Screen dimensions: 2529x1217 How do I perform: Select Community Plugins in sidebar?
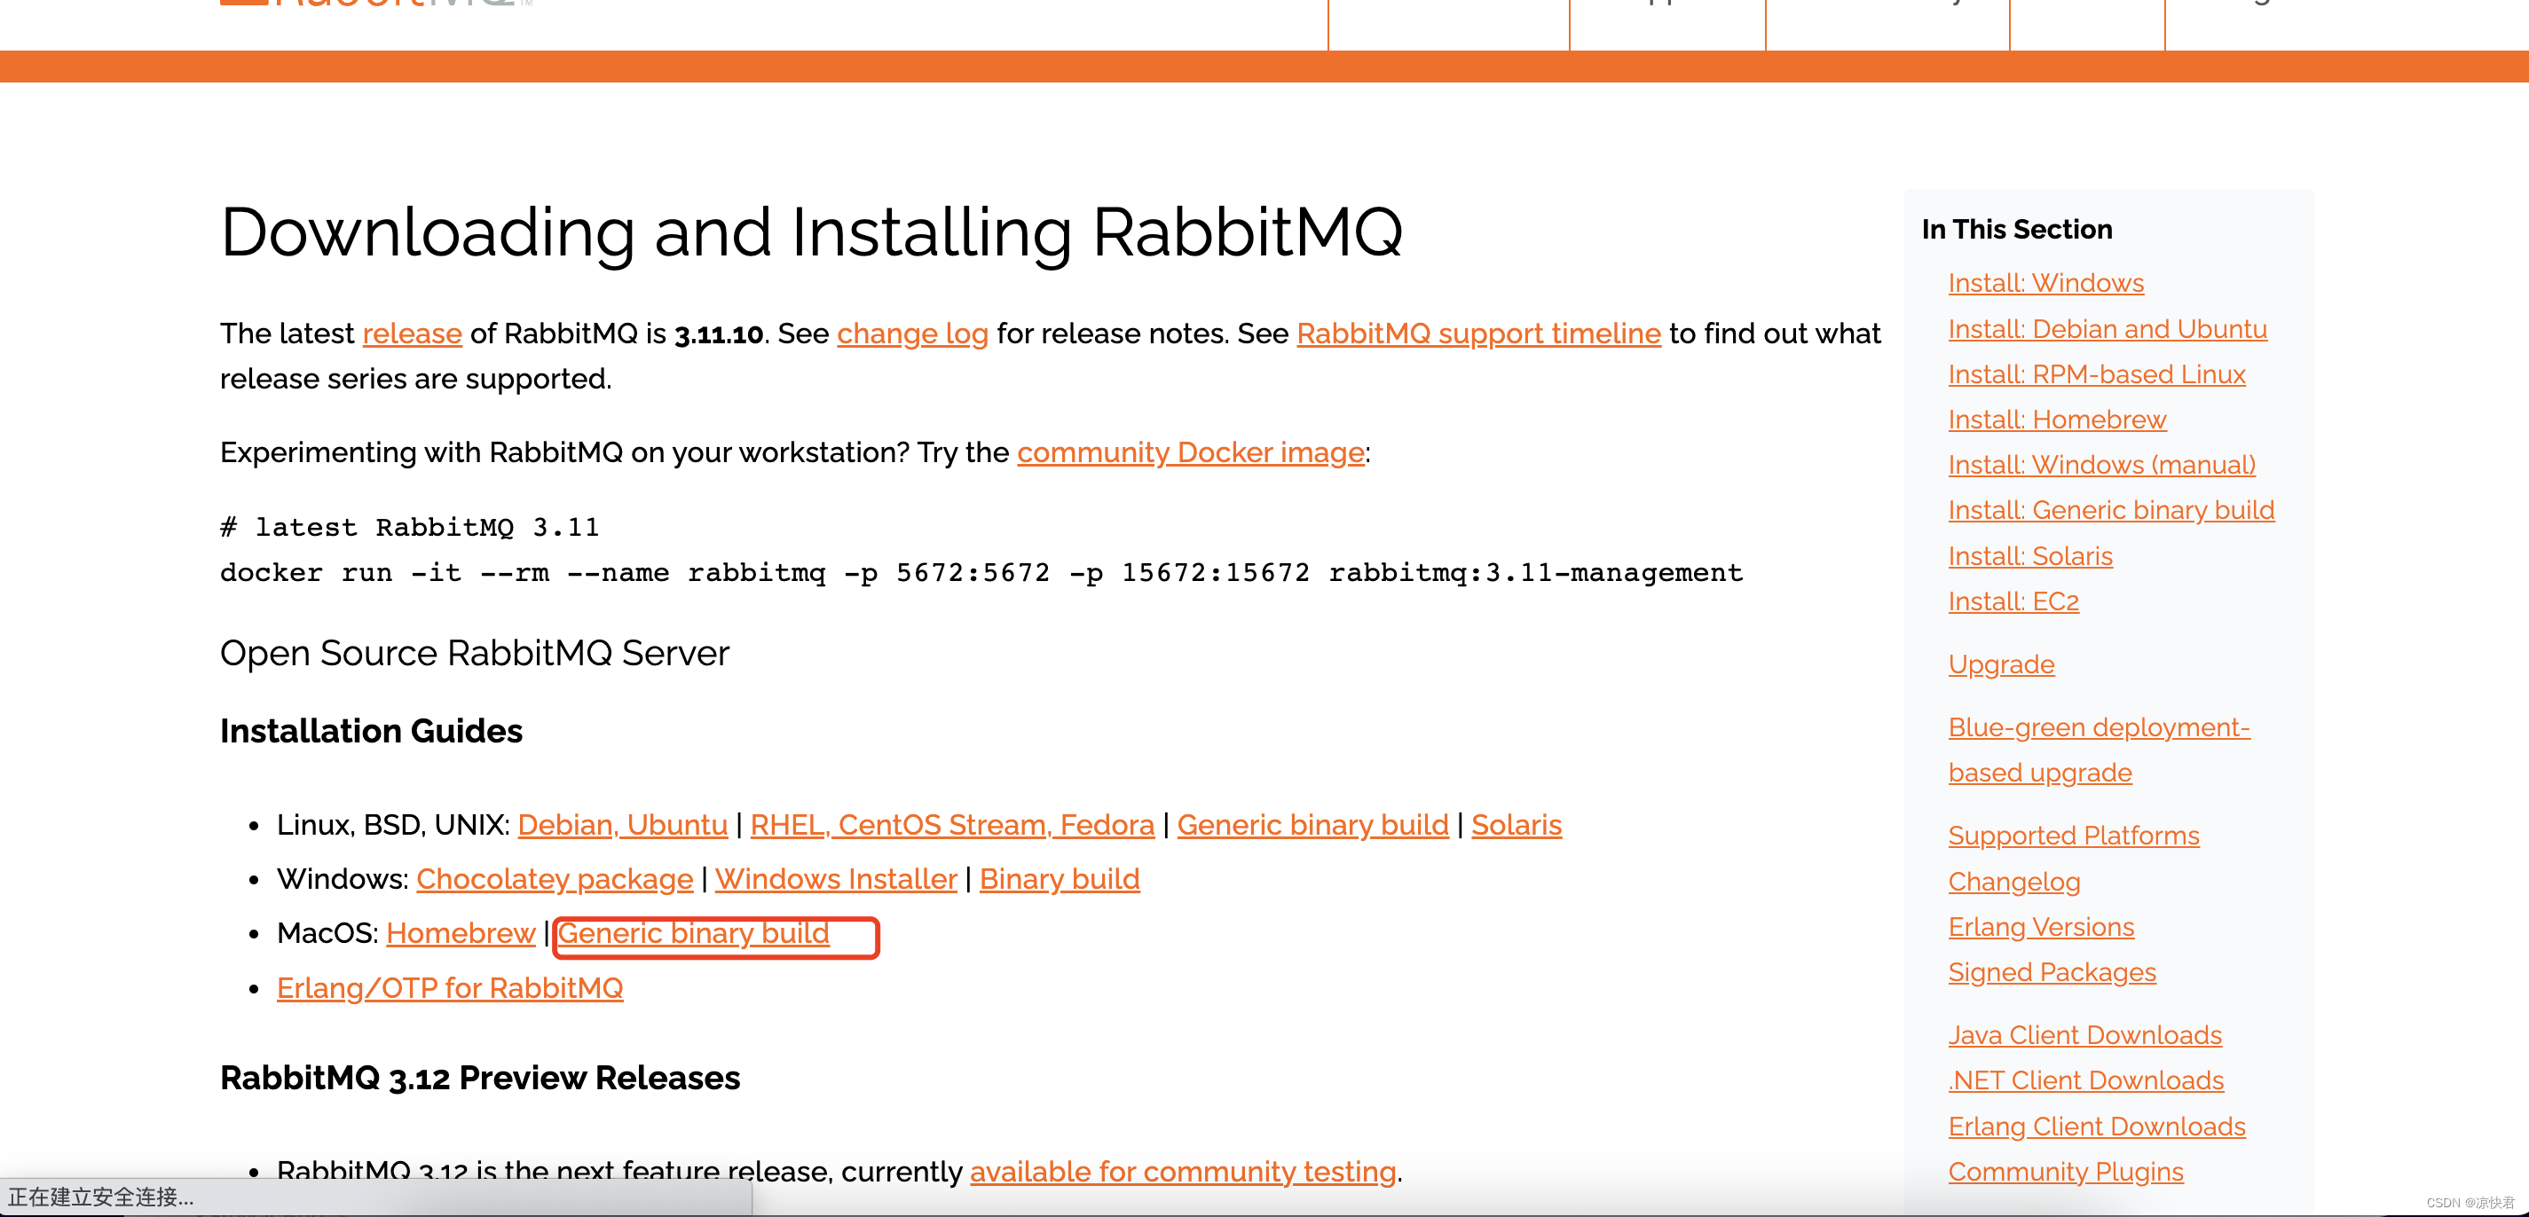click(x=2065, y=1171)
